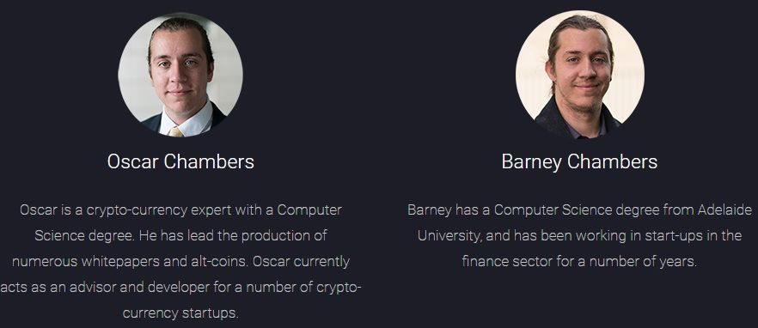Click "Barney has a" opening bio words
This screenshot has width=758, height=328.
point(449,210)
